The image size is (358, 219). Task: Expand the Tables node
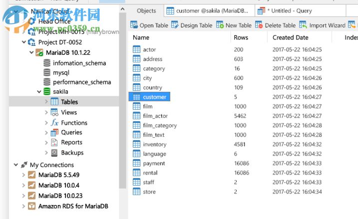pyautogui.click(x=46, y=101)
